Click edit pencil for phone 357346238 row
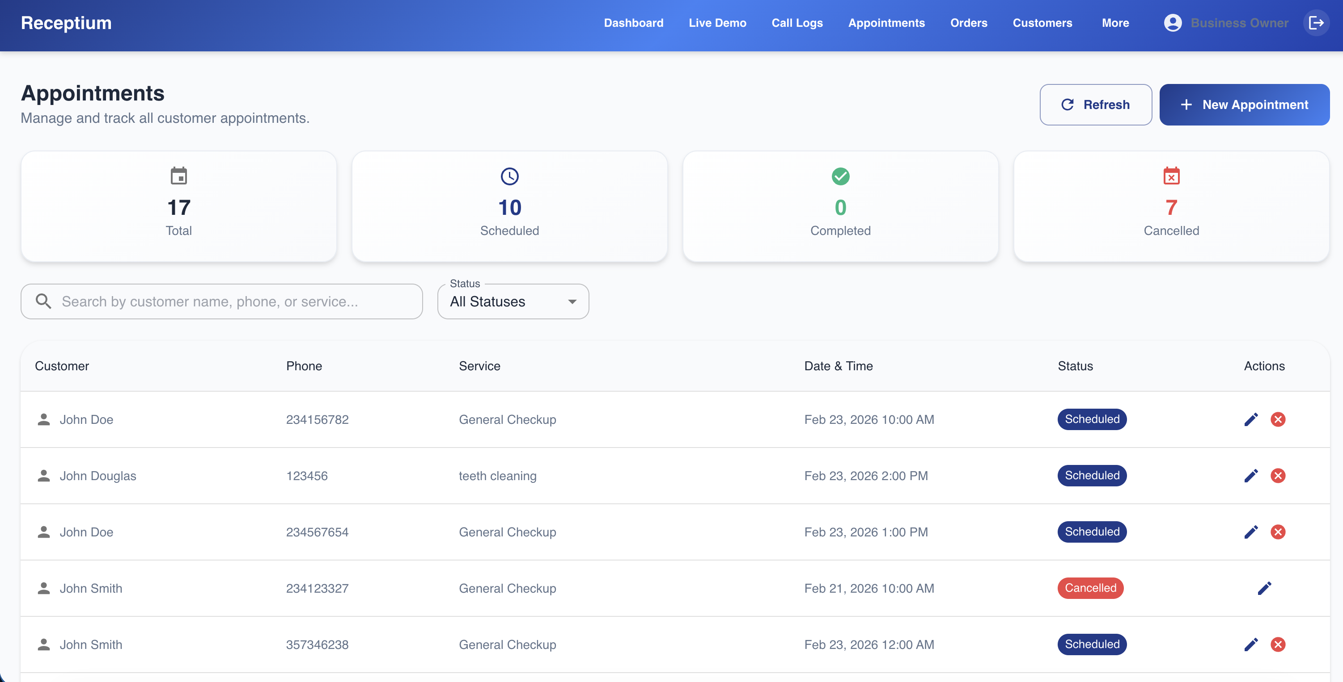This screenshot has width=1343, height=682. click(1251, 644)
